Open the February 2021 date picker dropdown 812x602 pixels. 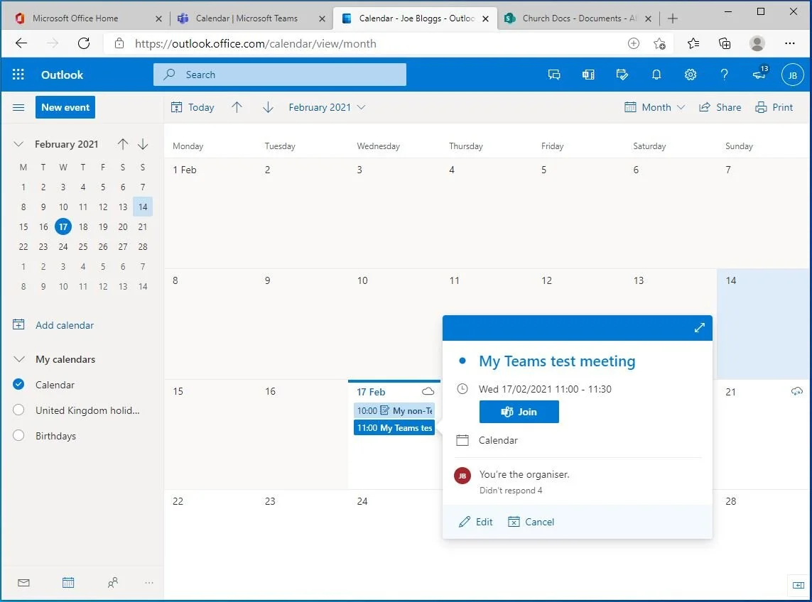[x=327, y=107]
